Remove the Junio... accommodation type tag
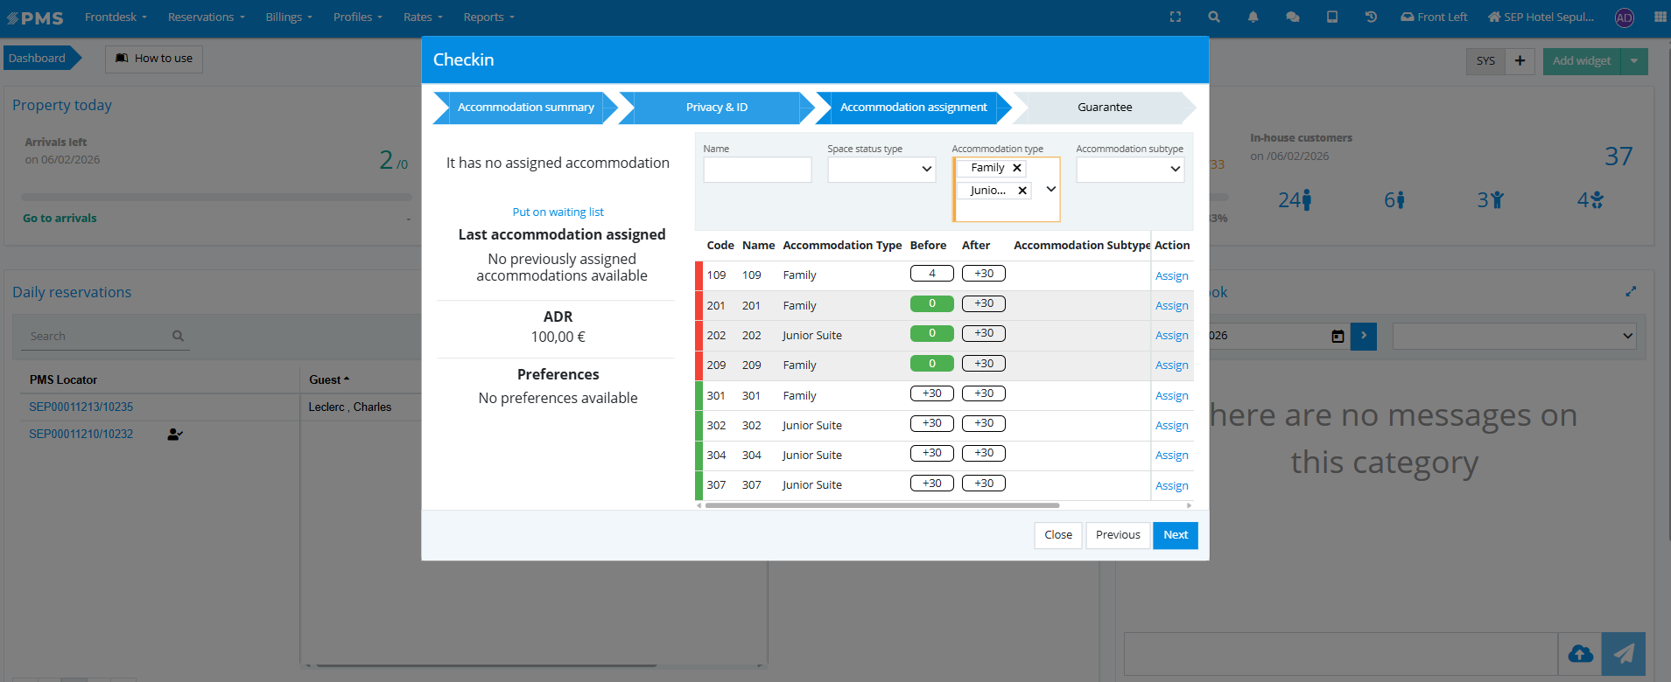1671x682 pixels. tap(1022, 191)
